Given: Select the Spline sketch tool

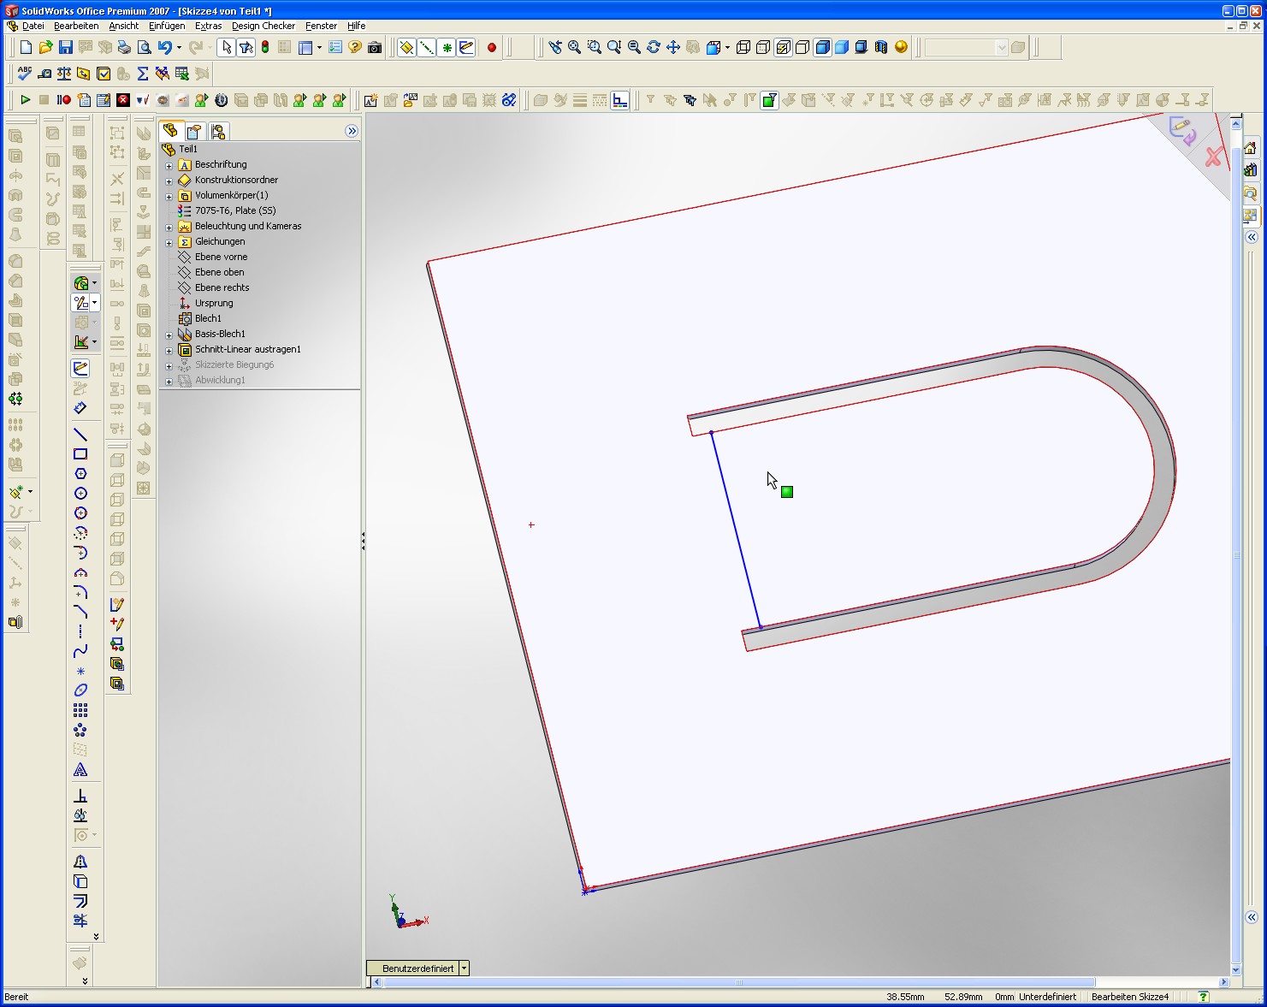Looking at the screenshot, I should click(x=80, y=652).
